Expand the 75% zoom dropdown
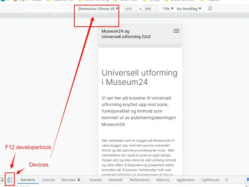 tap(168, 9)
